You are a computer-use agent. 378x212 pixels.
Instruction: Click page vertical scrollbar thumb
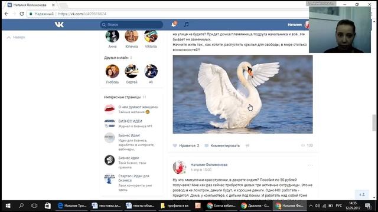[x=374, y=123]
